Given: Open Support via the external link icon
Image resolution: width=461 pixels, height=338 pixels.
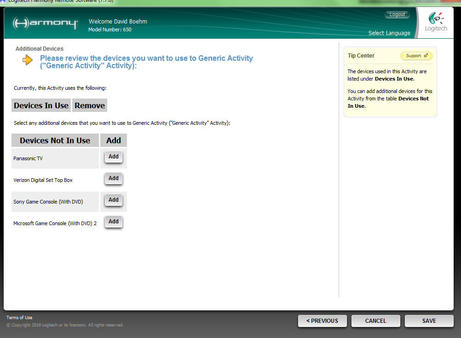Looking at the screenshot, I should pyautogui.click(x=426, y=56).
